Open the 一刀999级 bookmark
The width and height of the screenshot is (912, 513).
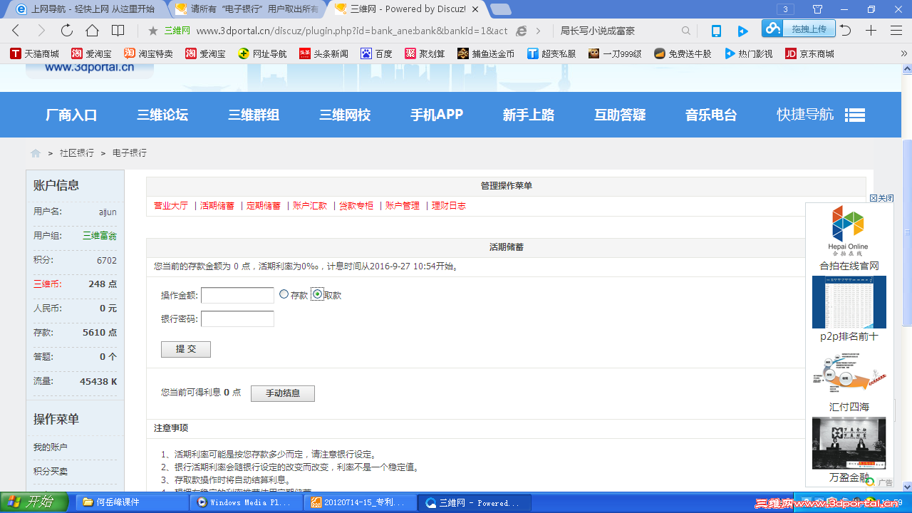[615, 53]
